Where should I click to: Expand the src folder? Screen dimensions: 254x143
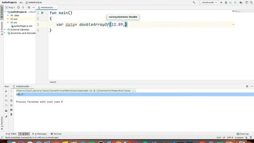pos(8,22)
